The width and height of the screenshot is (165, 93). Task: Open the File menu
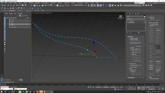pyautogui.click(x=2, y=3)
